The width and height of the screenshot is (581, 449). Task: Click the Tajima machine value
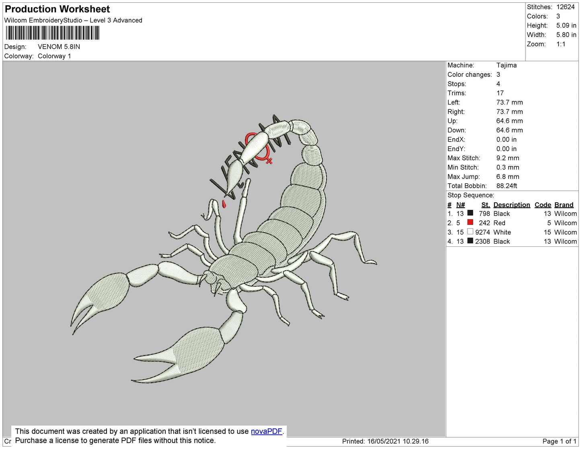(506, 65)
